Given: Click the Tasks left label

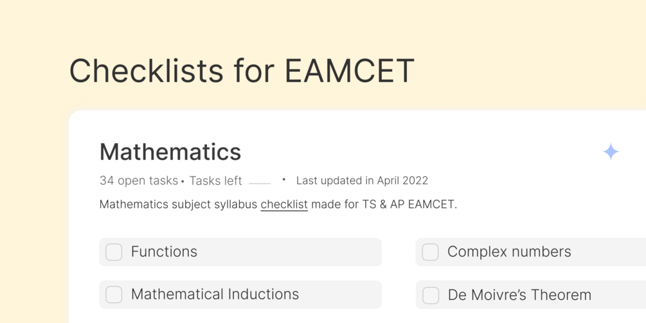Looking at the screenshot, I should (215, 180).
